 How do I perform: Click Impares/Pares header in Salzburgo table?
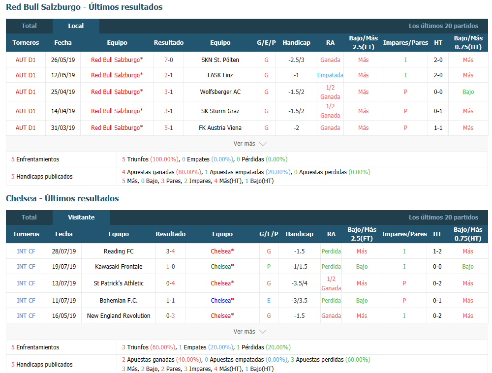[x=406, y=43]
